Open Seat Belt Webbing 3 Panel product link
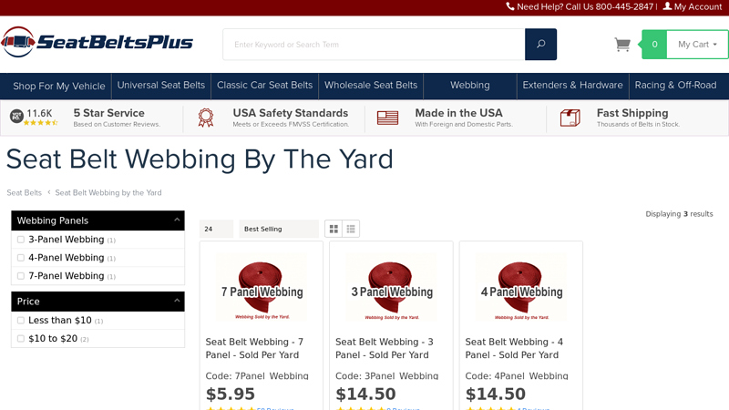The width and height of the screenshot is (729, 410). click(x=384, y=348)
